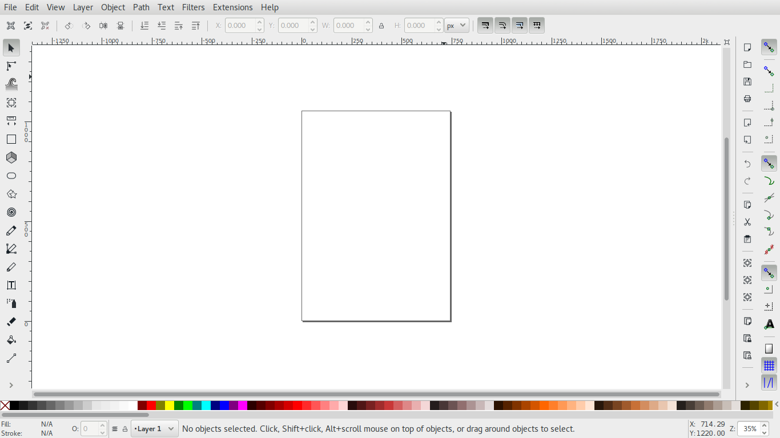Image resolution: width=780 pixels, height=438 pixels.
Task: Select the Eraser tool
Action: (x=11, y=322)
